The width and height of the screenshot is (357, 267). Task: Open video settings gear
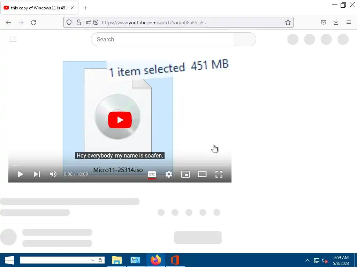click(169, 174)
